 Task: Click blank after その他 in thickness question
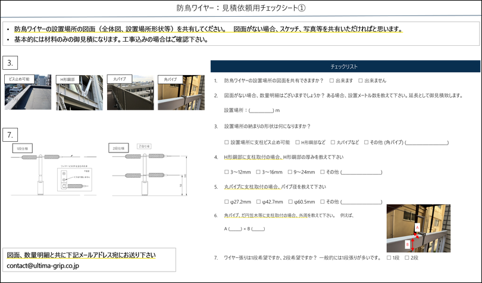[x=362, y=172]
